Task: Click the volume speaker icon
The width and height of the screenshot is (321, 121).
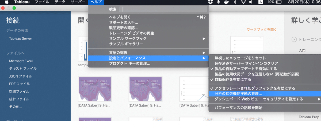Action: click(251, 2)
